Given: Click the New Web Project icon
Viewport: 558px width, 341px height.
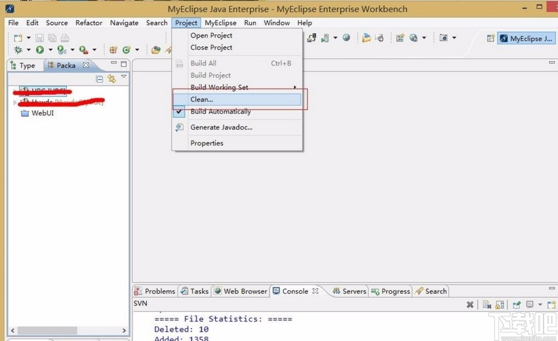Looking at the screenshot, I should pyautogui.click(x=400, y=38).
